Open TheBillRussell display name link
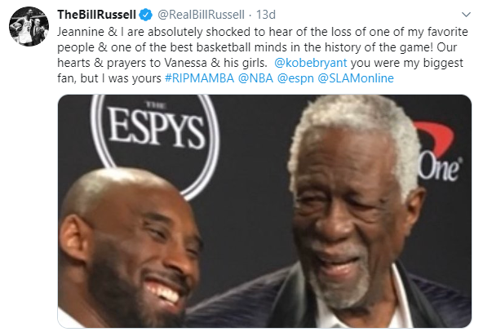 pyautogui.click(x=97, y=15)
